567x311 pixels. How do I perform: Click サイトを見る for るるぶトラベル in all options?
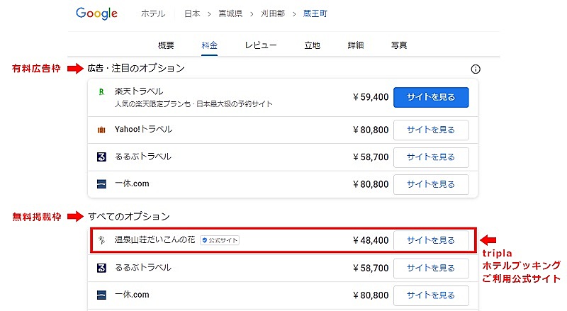[x=431, y=268]
